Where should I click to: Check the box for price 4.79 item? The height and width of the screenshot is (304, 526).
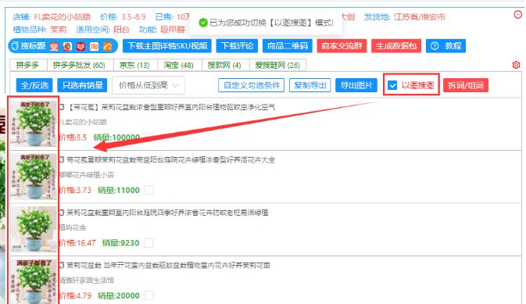(x=148, y=295)
